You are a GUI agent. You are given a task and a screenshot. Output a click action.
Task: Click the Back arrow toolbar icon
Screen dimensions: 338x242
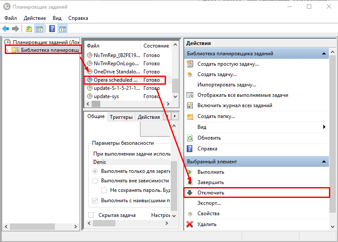[6, 29]
